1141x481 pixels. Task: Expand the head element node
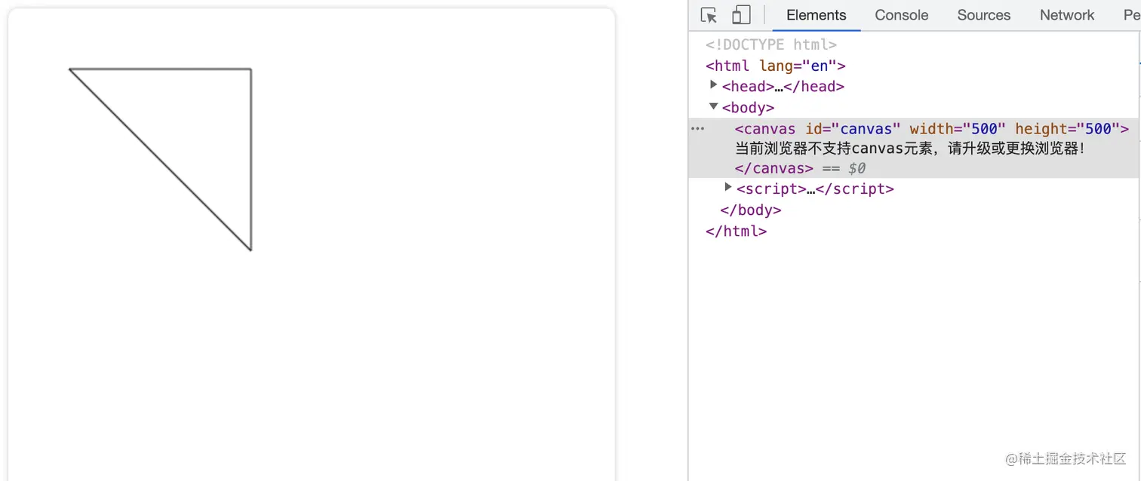(x=713, y=84)
